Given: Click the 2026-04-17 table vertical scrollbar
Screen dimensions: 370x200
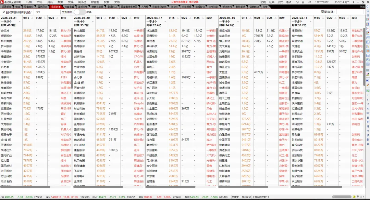Looking at the screenshot, I should tap(217, 62).
